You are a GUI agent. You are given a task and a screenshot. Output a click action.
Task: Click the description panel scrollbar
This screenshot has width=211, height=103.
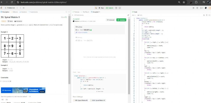click(x=69, y=50)
